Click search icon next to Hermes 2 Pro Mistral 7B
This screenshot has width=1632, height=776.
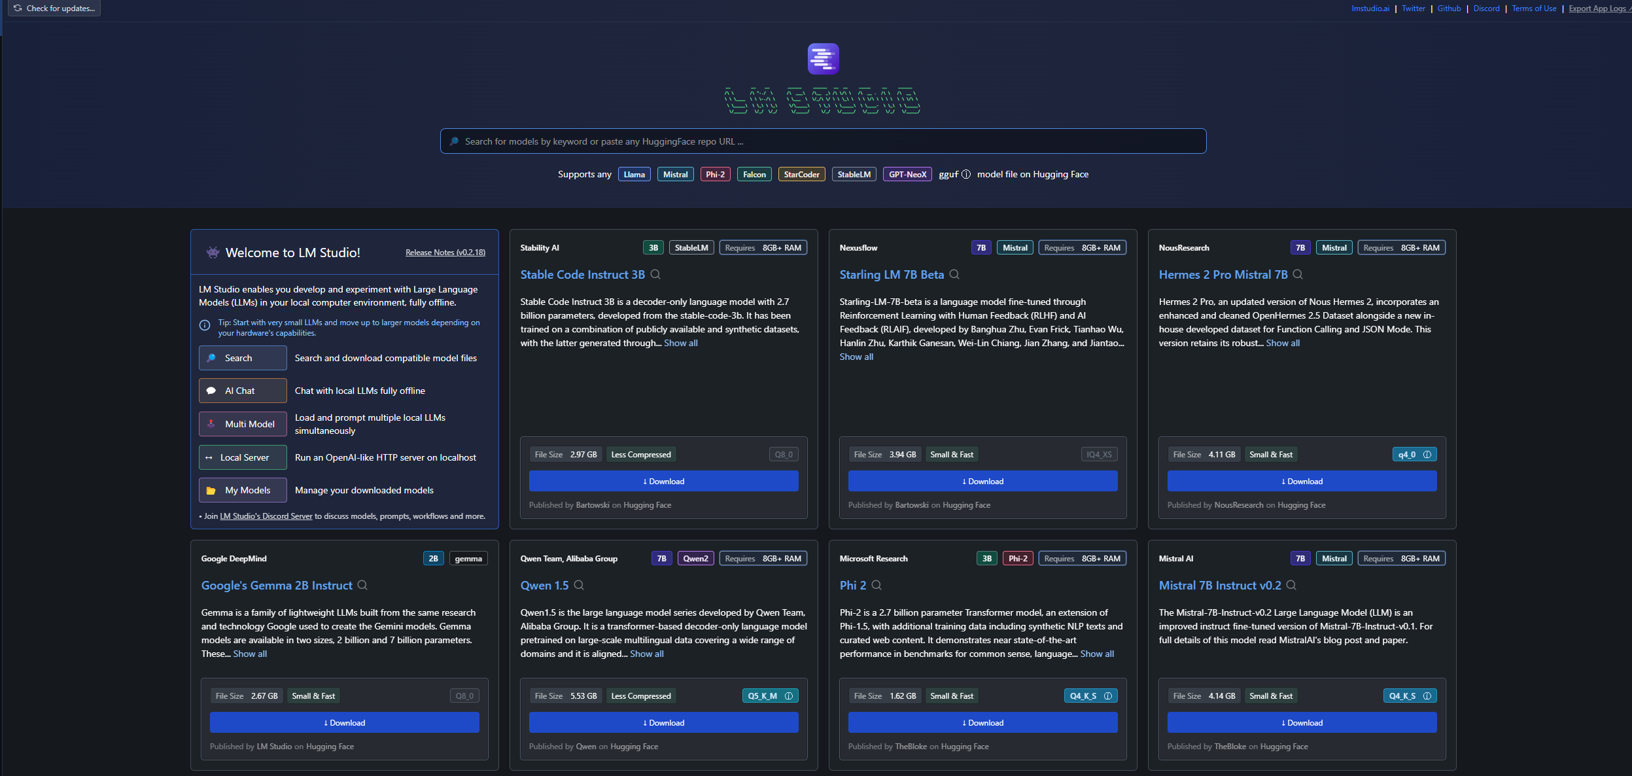point(1298,275)
